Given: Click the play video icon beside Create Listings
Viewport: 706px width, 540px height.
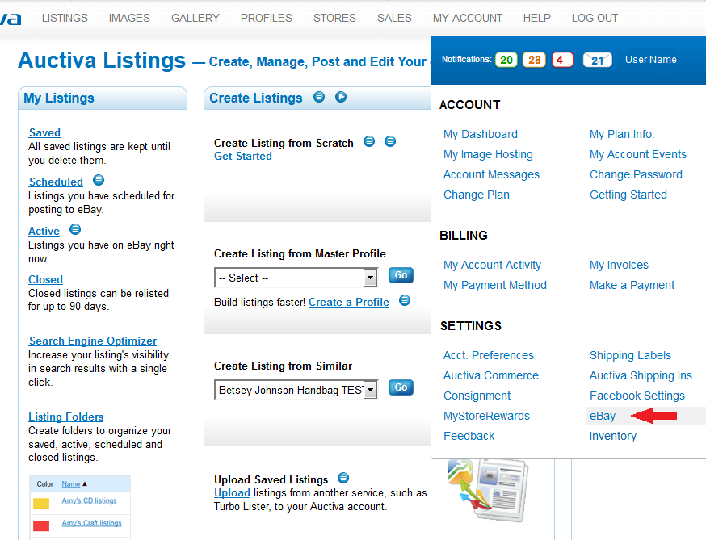Looking at the screenshot, I should pyautogui.click(x=341, y=97).
